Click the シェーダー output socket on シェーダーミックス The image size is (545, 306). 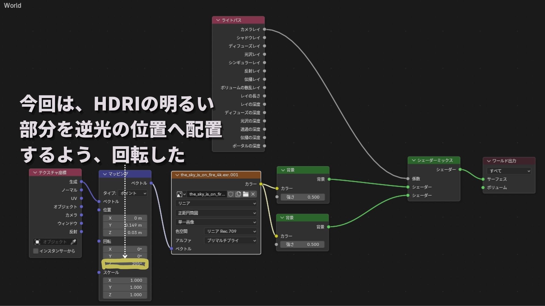(460, 169)
